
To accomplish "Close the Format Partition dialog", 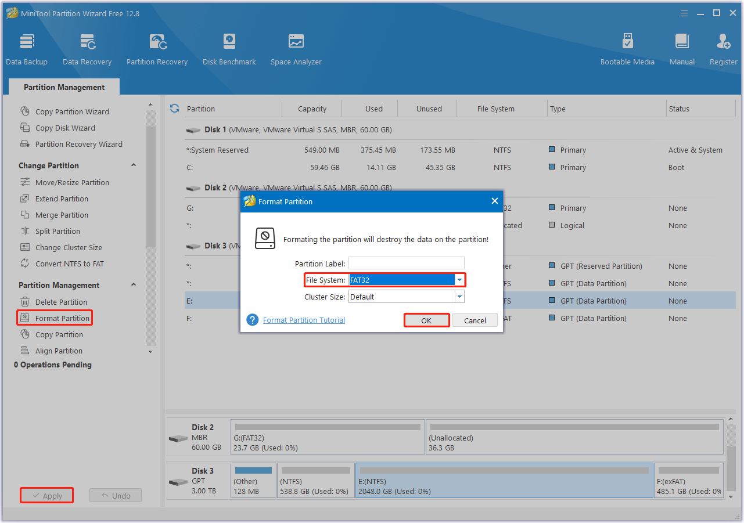I will (x=495, y=201).
